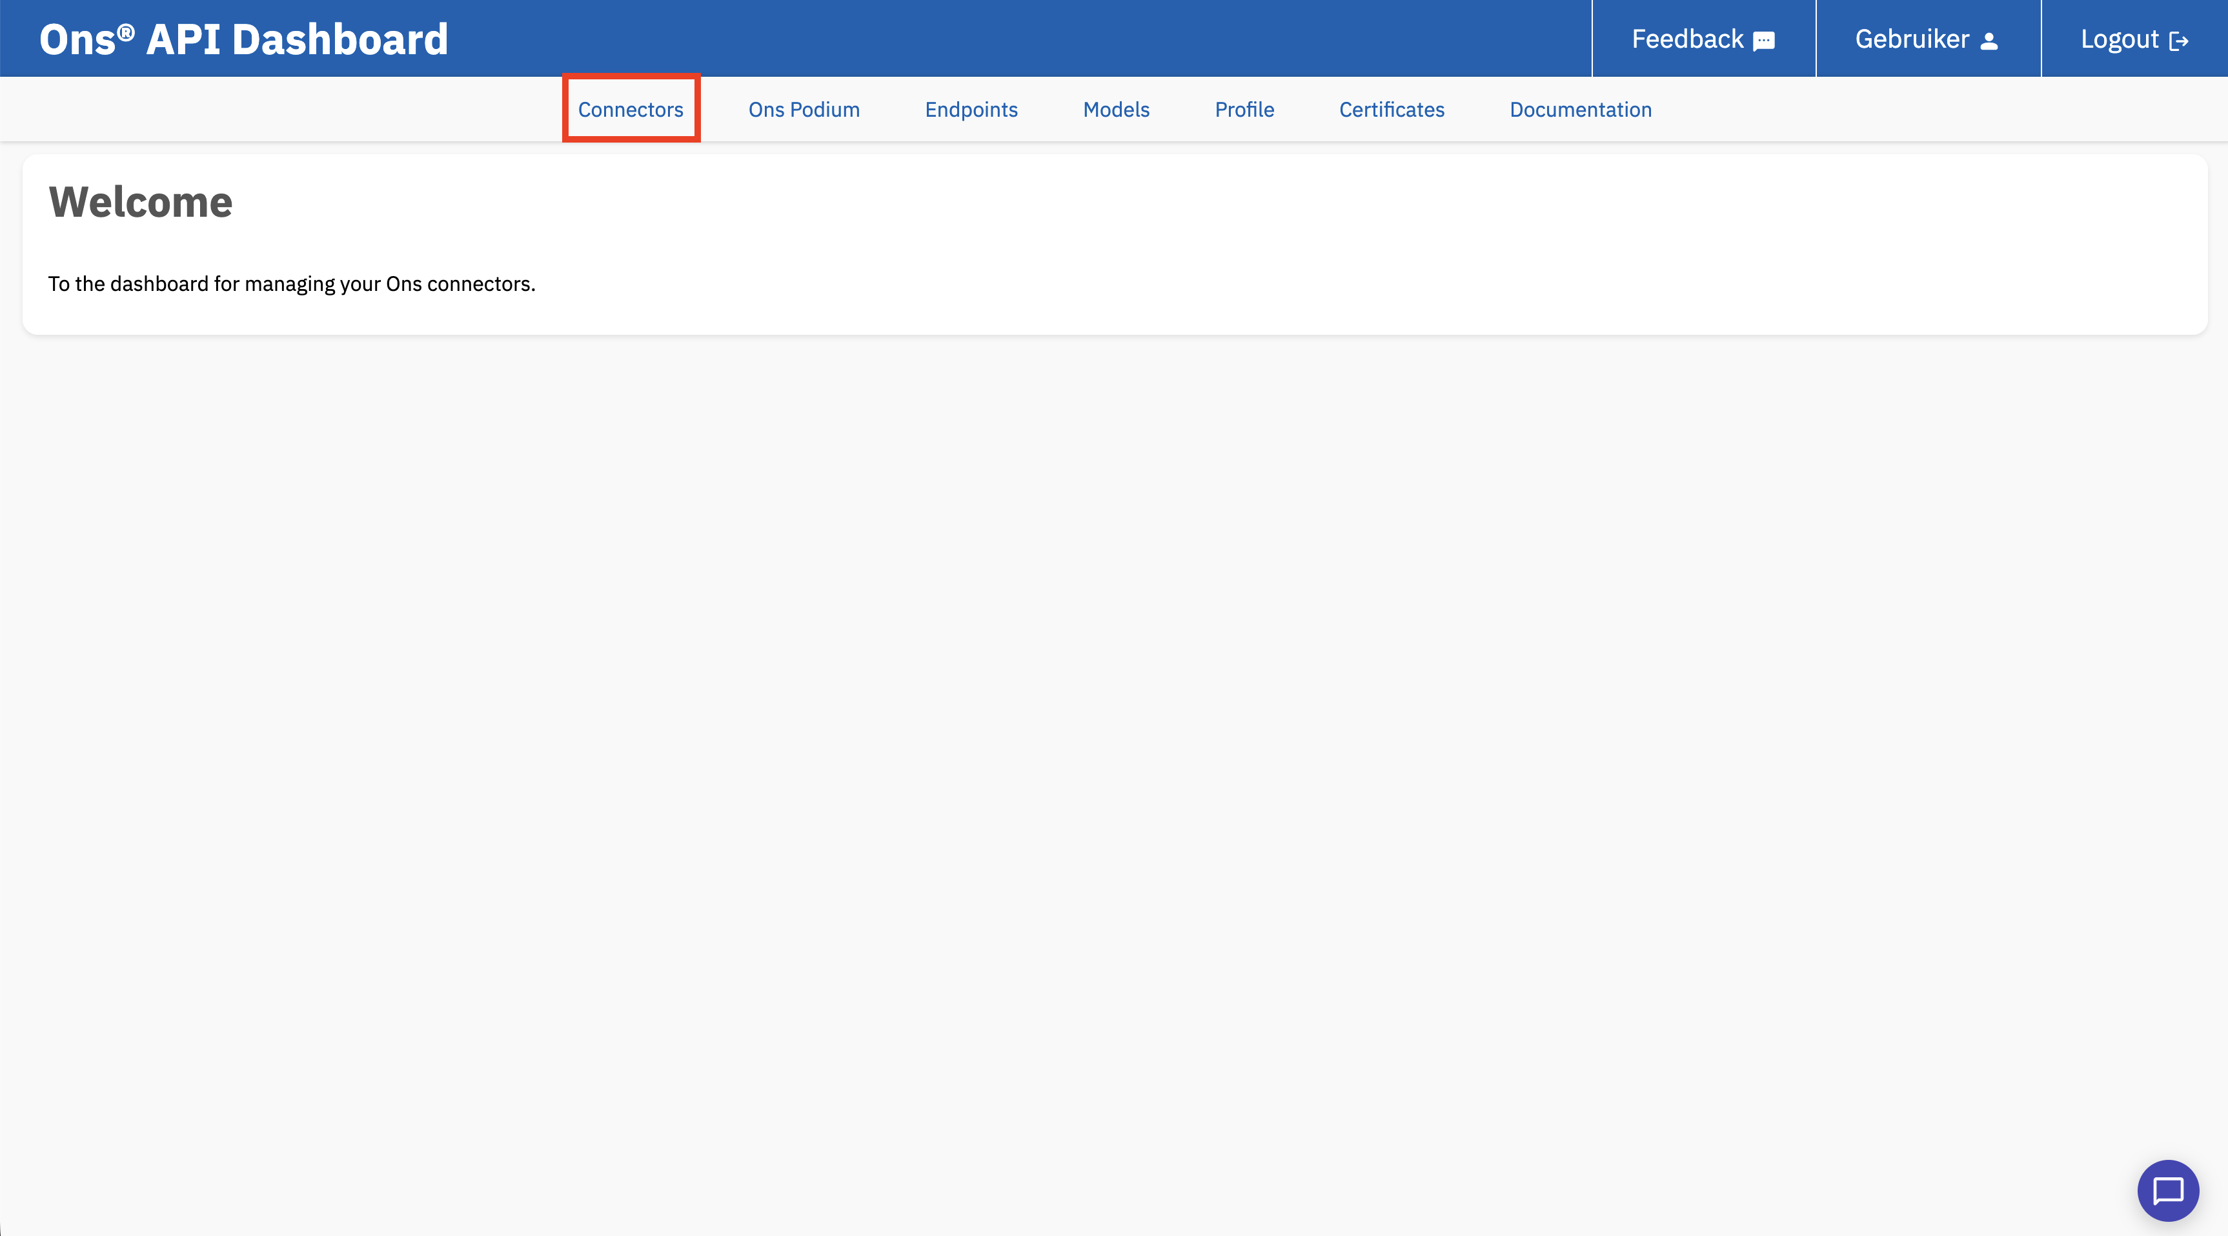Click the text 'To the dashboard for managing your Ons connectors.'
Screen dimensions: 2228x1236
(x=292, y=283)
